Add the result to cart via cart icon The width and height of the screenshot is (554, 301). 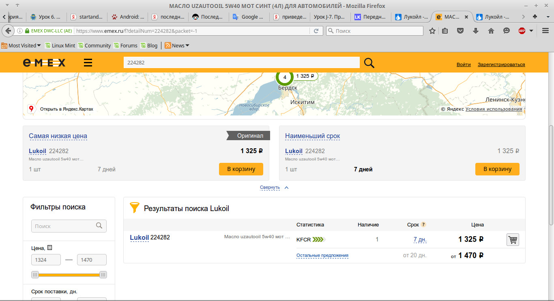point(513,239)
